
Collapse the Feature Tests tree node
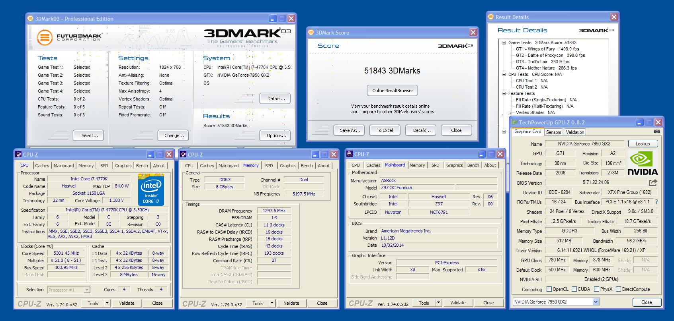click(504, 93)
